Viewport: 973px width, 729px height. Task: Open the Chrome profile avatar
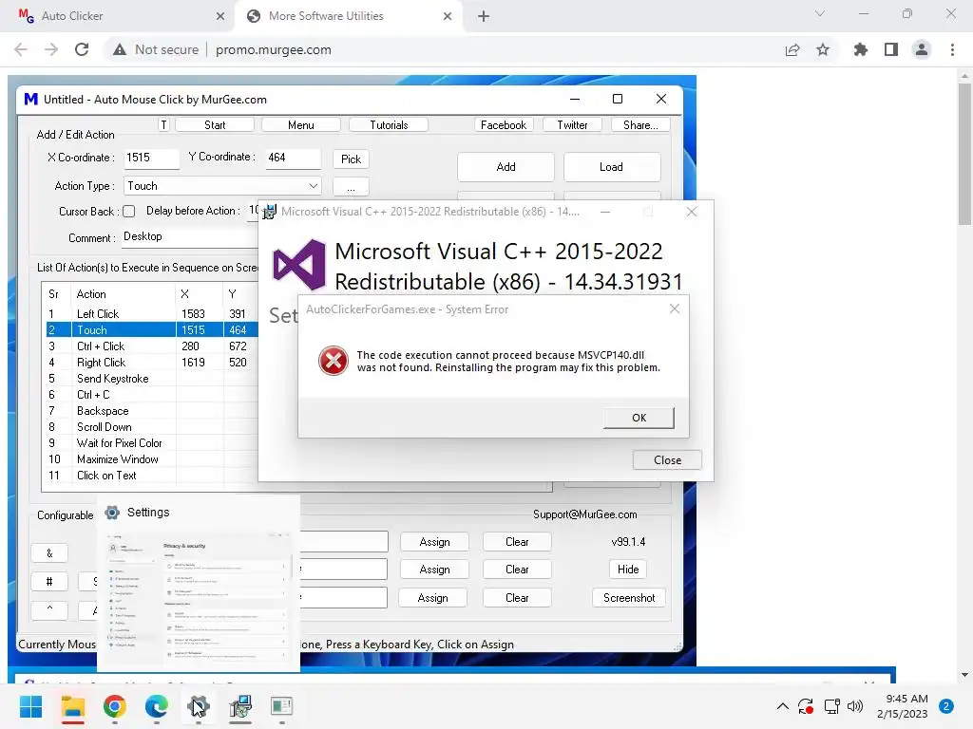tap(922, 49)
